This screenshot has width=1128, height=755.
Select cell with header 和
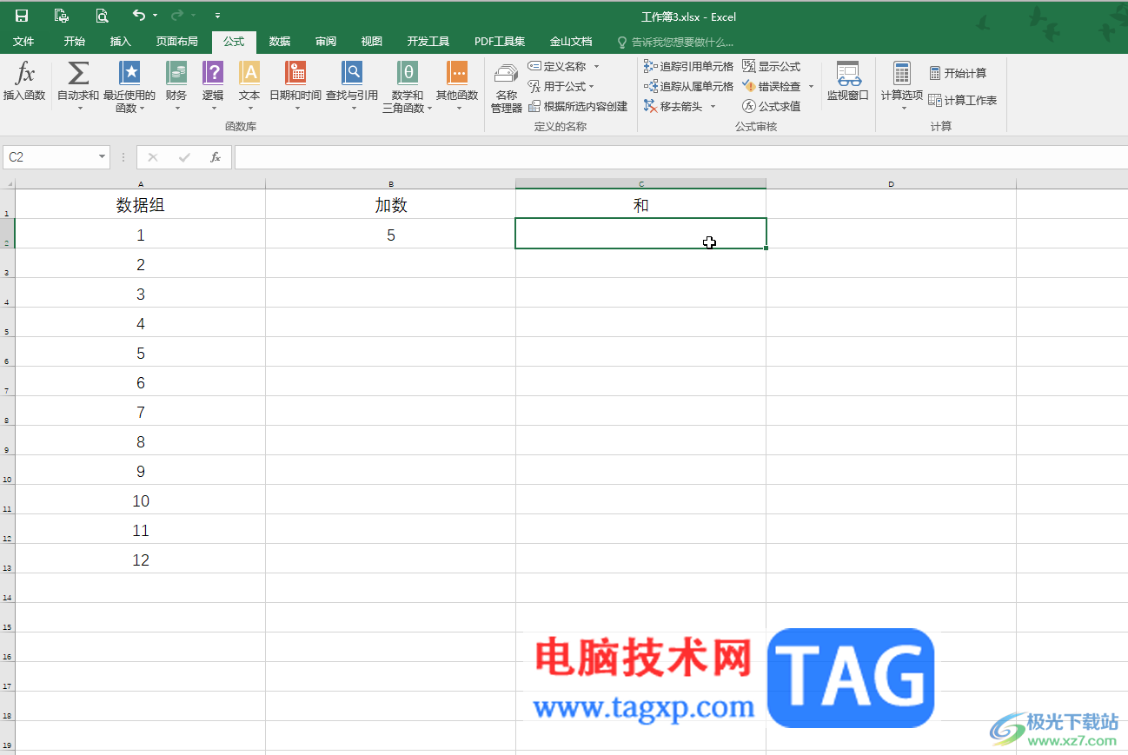point(641,205)
